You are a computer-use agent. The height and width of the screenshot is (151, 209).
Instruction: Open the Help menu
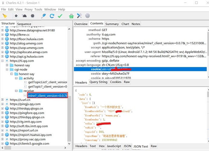(62, 9)
